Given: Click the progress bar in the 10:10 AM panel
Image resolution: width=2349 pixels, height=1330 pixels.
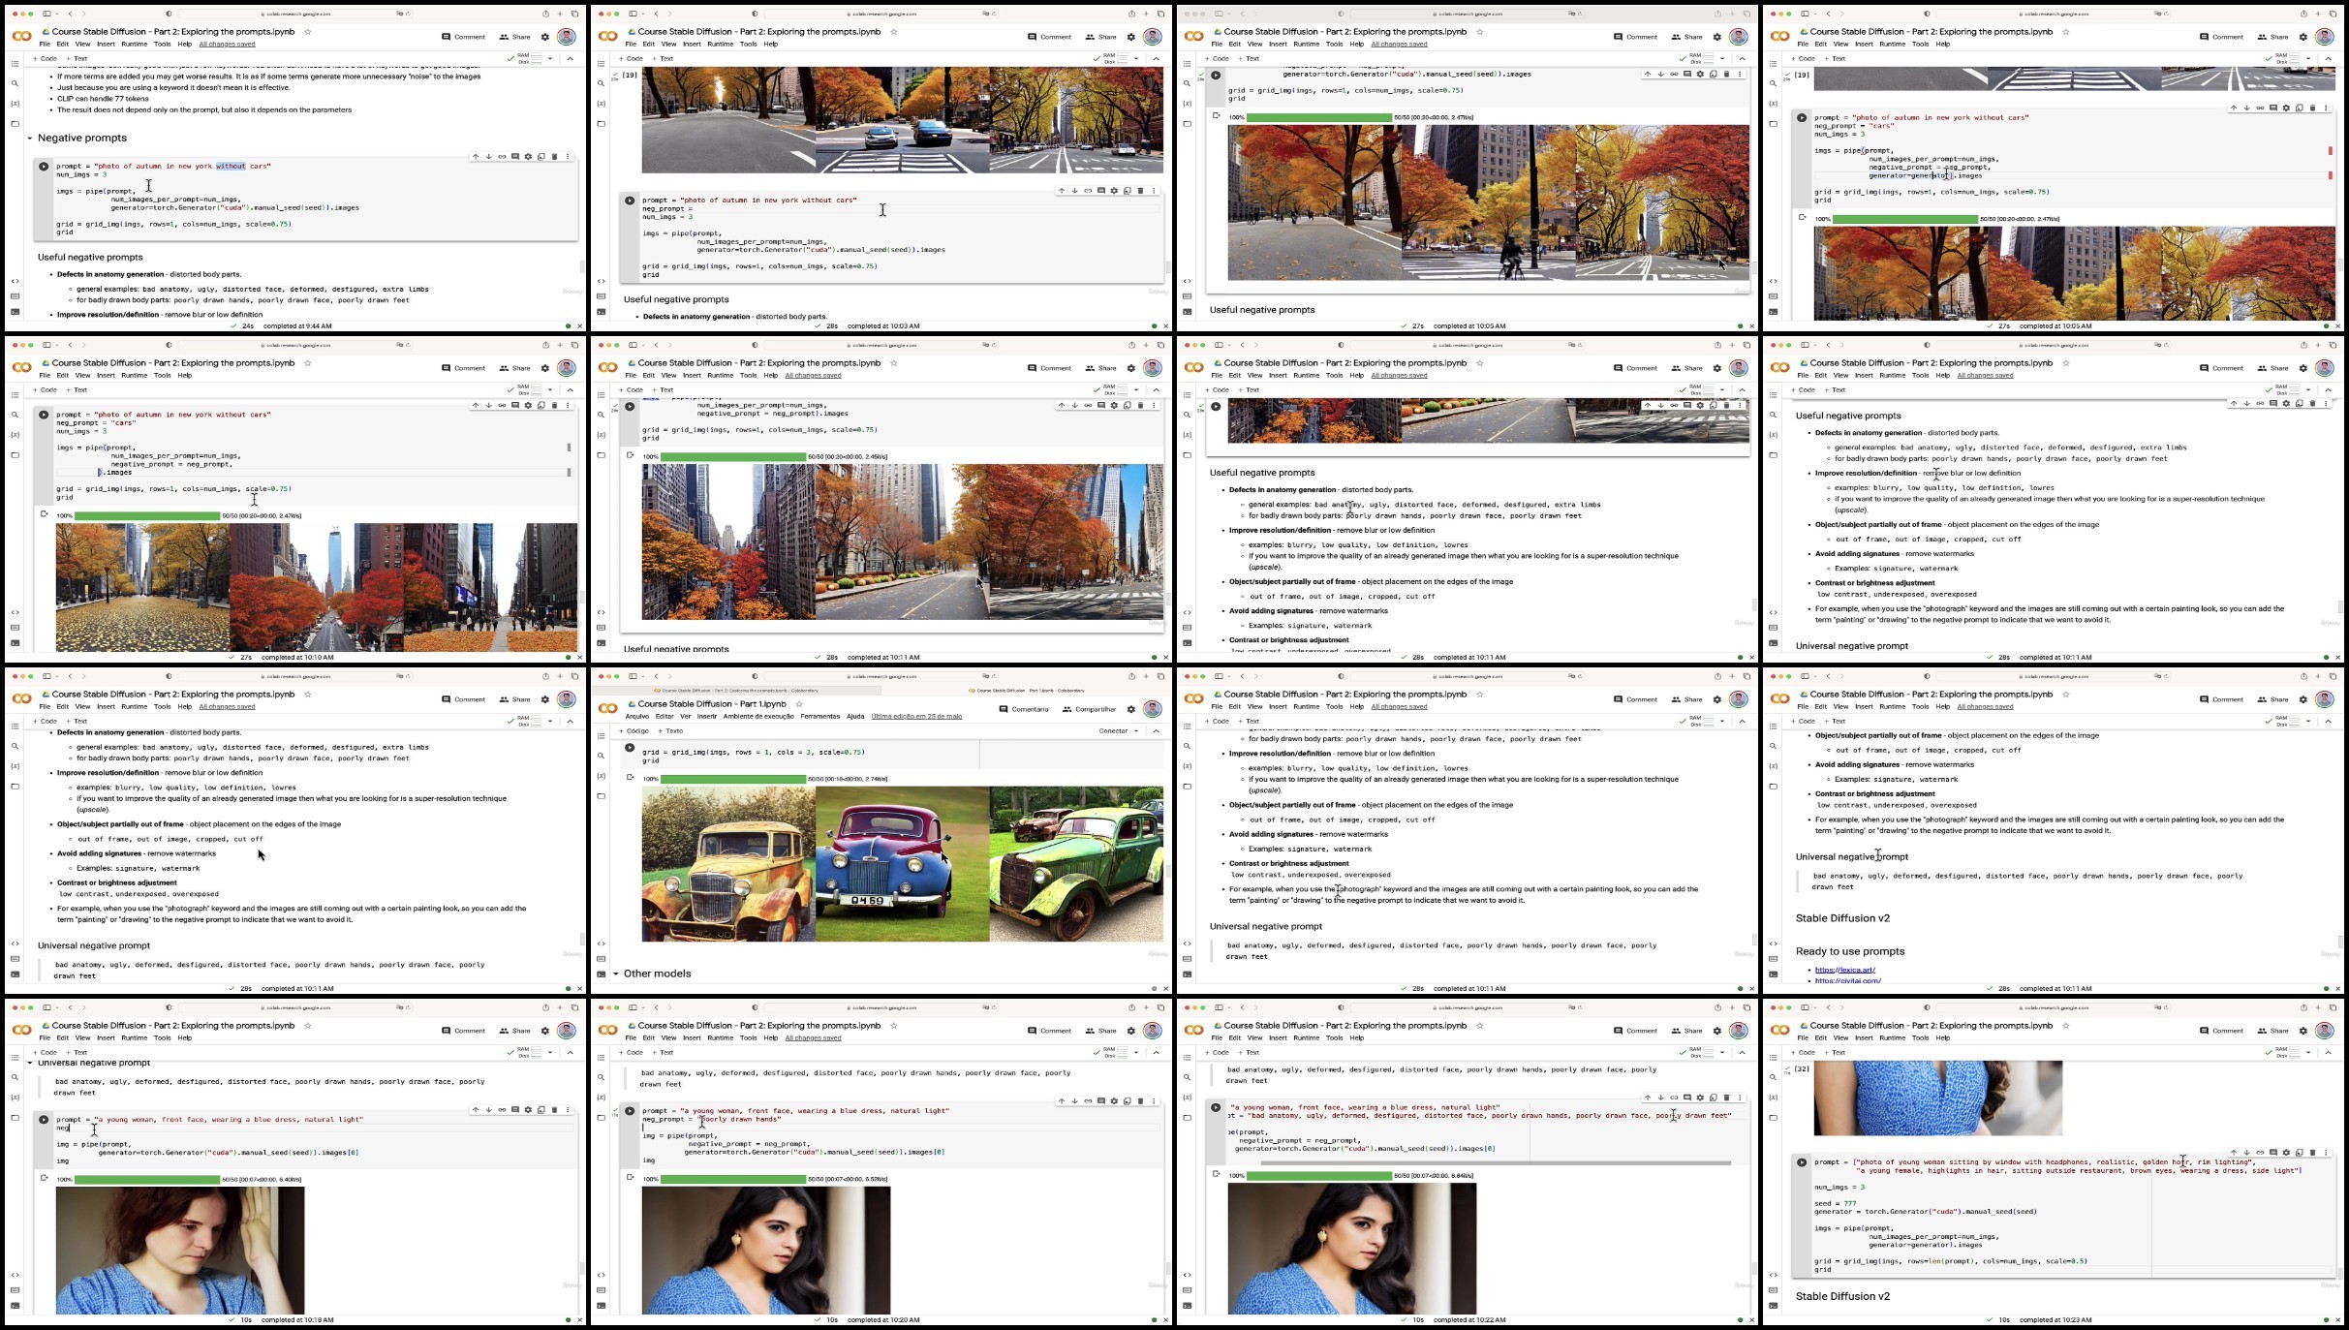Looking at the screenshot, I should (147, 515).
